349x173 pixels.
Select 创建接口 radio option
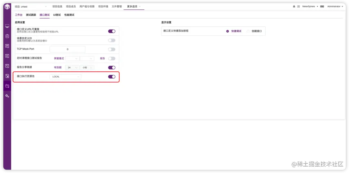click(x=254, y=31)
